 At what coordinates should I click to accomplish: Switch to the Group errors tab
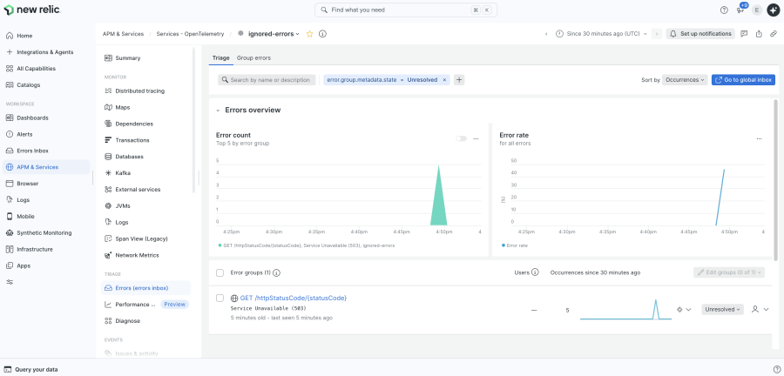pyautogui.click(x=253, y=58)
